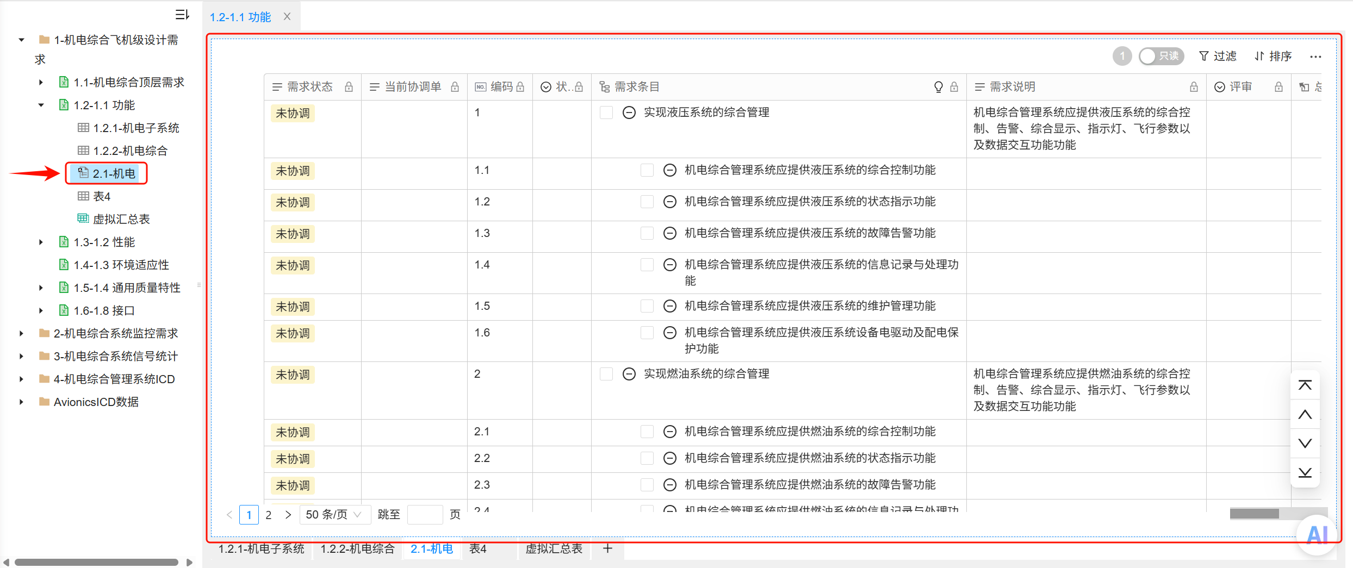Check the box for 实现液压系统的综合管理
The width and height of the screenshot is (1353, 568).
click(606, 113)
